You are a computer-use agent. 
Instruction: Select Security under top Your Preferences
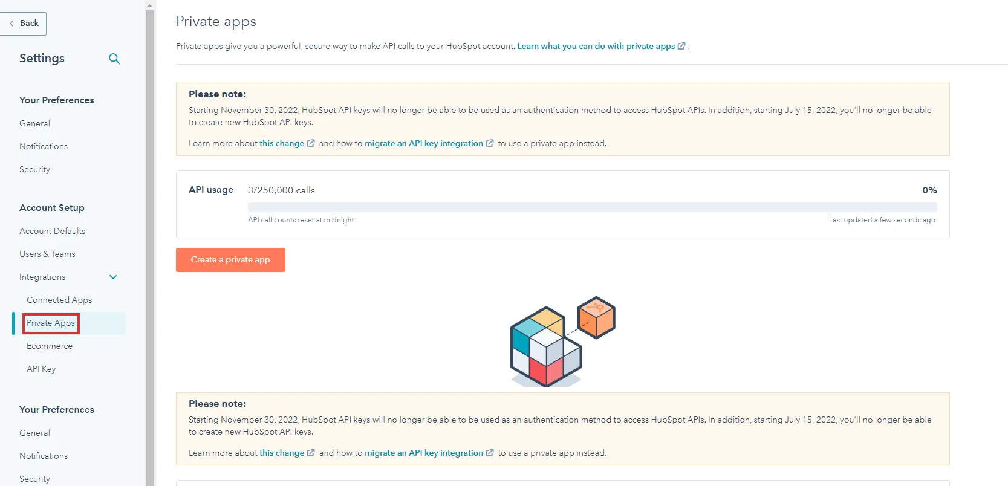(x=34, y=169)
